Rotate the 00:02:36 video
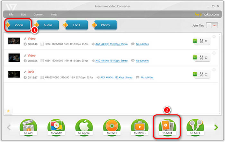This screenshot has width=225, height=142. tap(206, 58)
